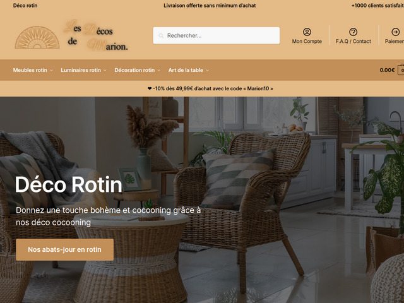Expand the Luminaires rotin dropdown chevron
The width and height of the screenshot is (404, 303).
(105, 70)
